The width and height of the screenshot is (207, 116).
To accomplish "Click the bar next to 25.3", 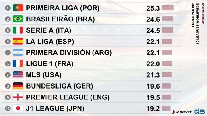I will (168, 8).
